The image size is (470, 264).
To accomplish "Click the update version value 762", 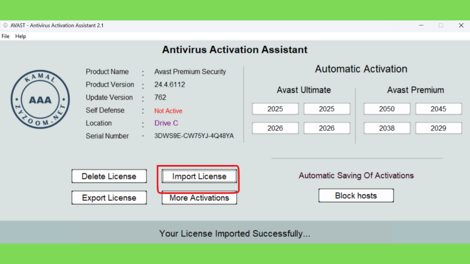I will click(160, 98).
